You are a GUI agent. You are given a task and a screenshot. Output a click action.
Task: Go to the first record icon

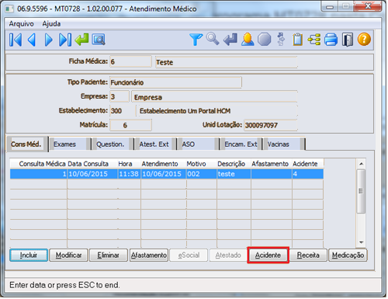(x=16, y=40)
